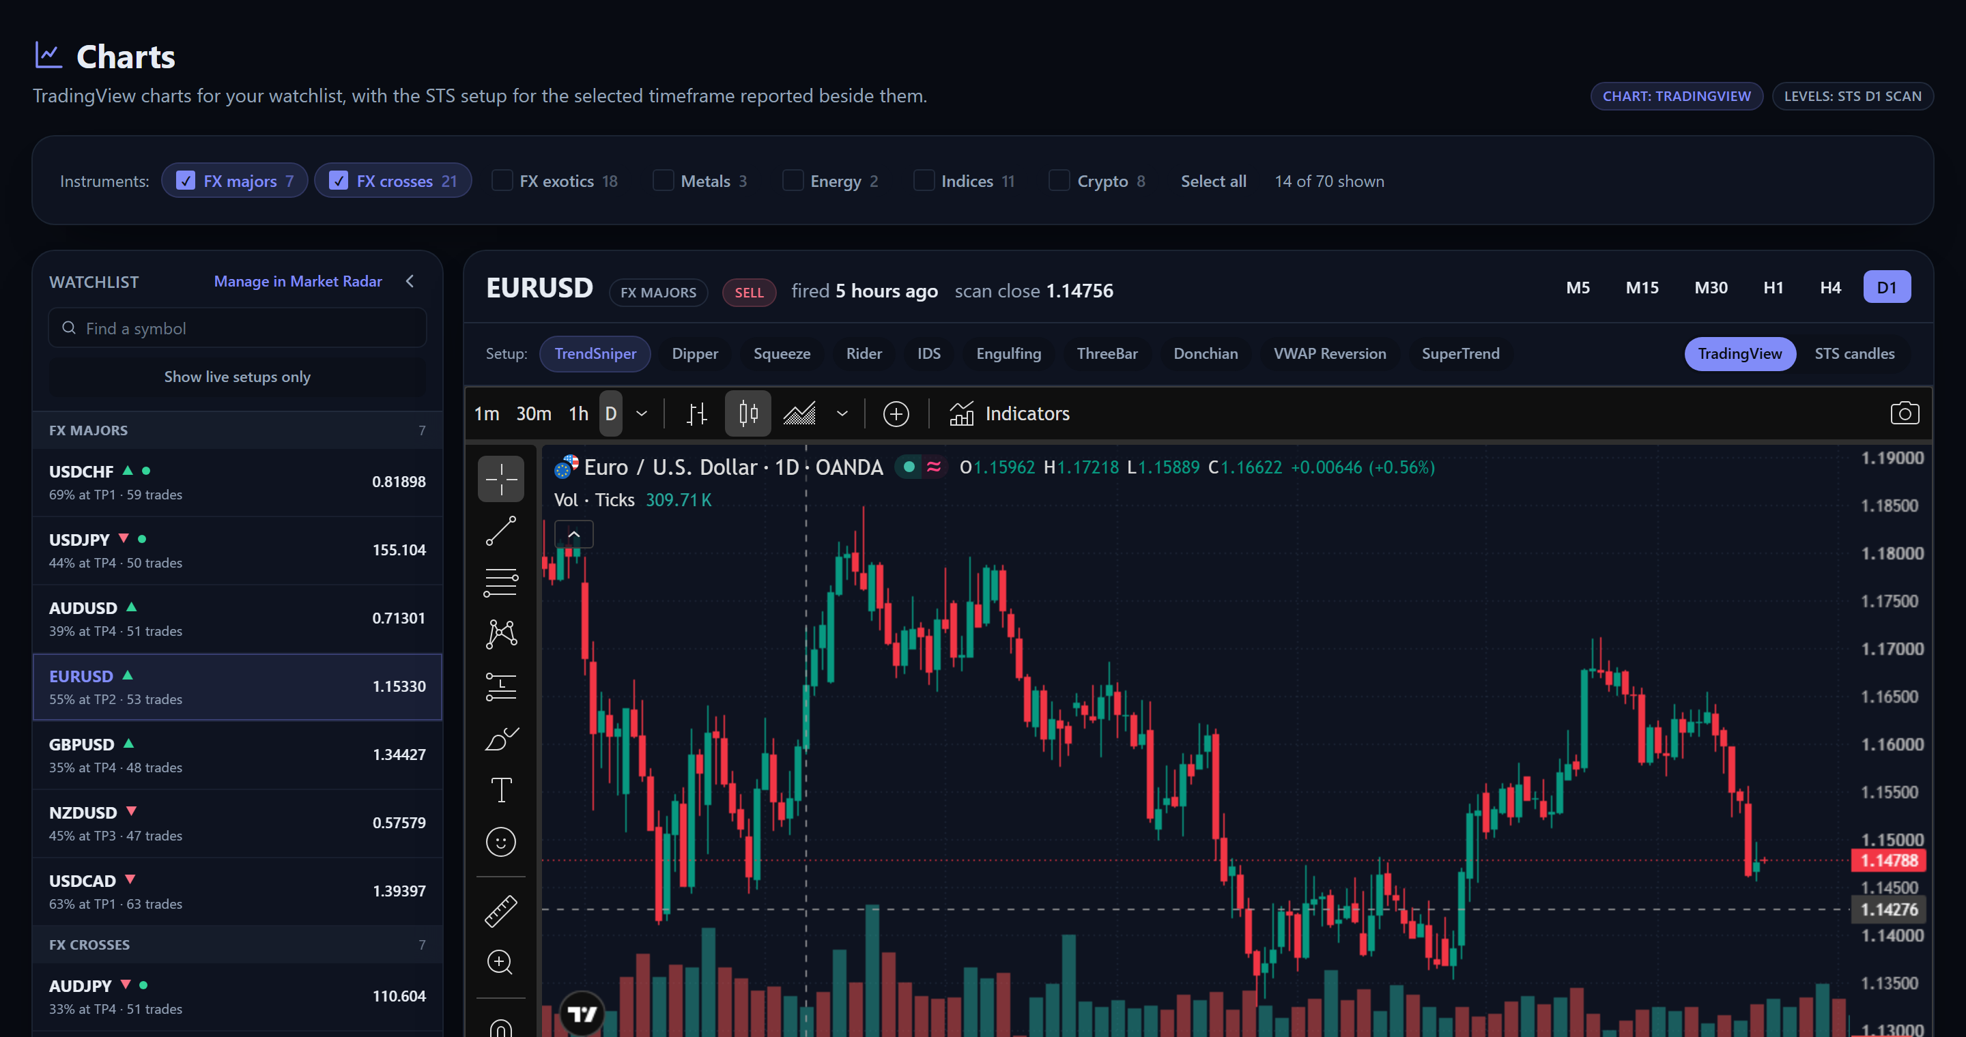
Task: Select the brush drawing tool
Action: tap(500, 738)
